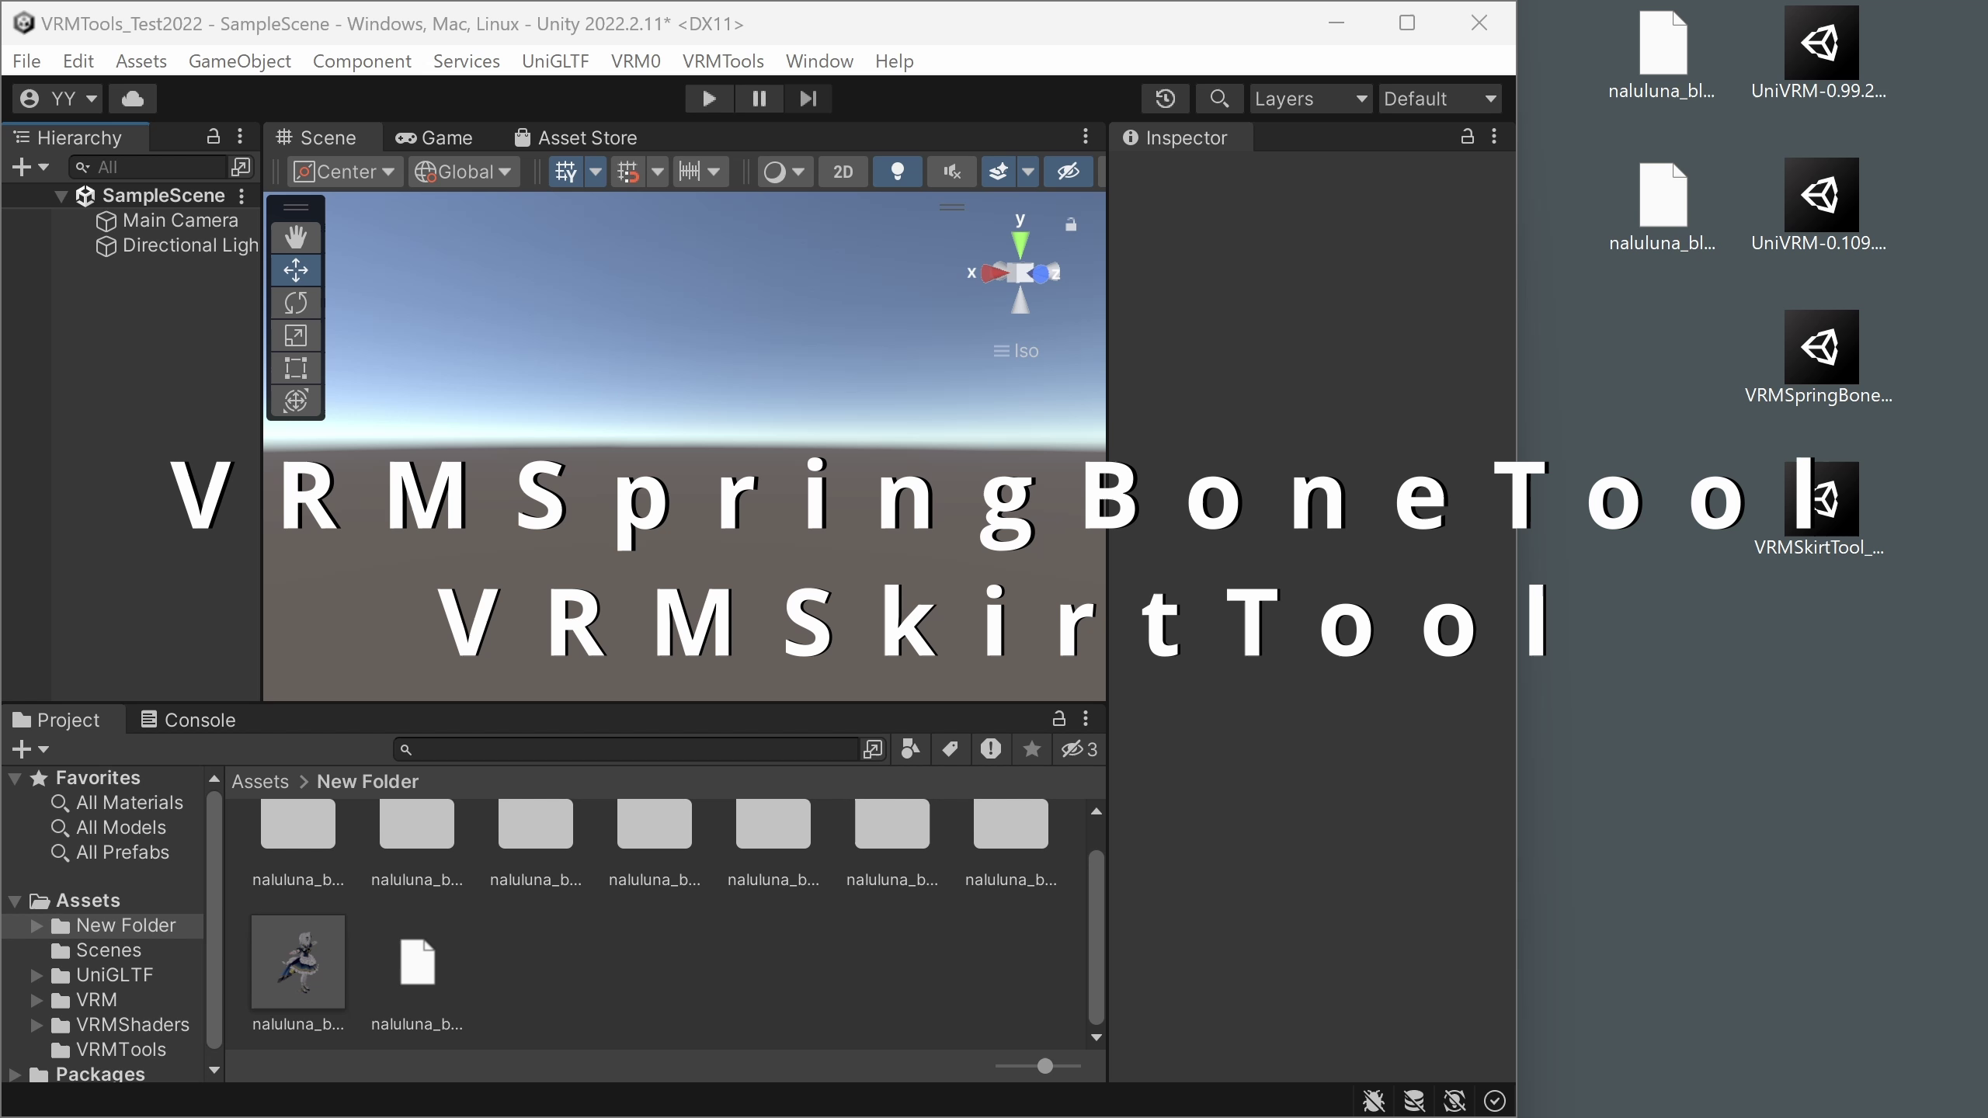This screenshot has width=1988, height=1118.
Task: Select All Materials in Favorites
Action: pyautogui.click(x=129, y=803)
